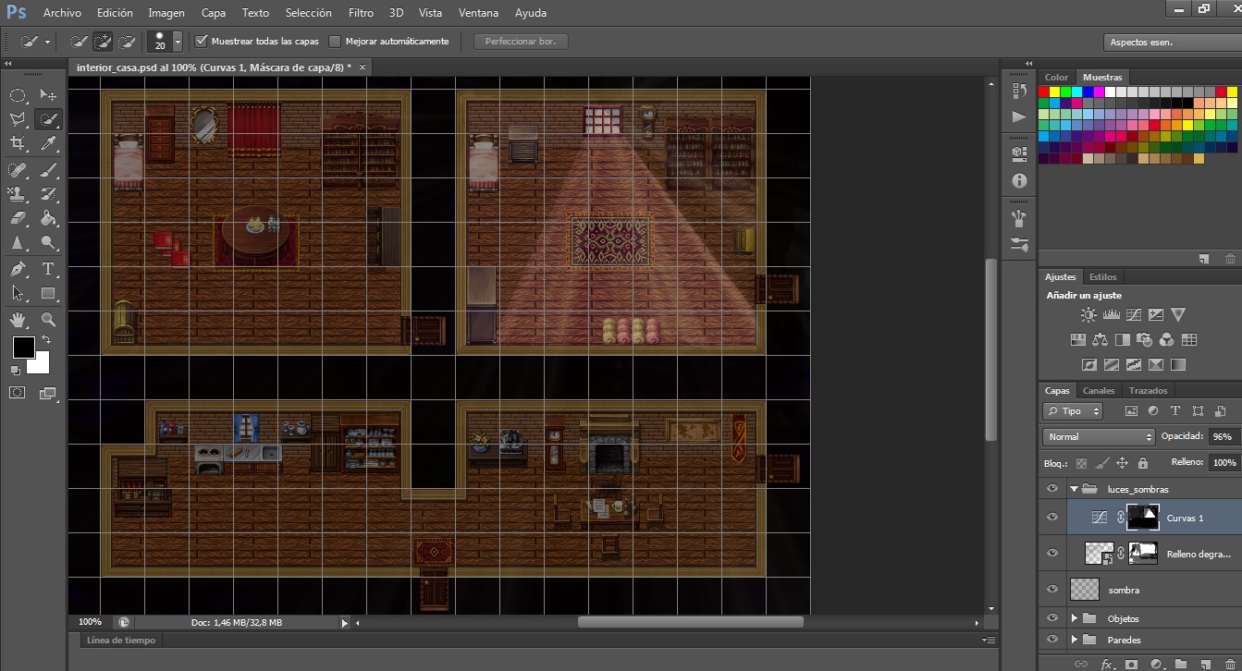This screenshot has height=671, width=1242.
Task: Select the Dodge tool
Action: [49, 243]
